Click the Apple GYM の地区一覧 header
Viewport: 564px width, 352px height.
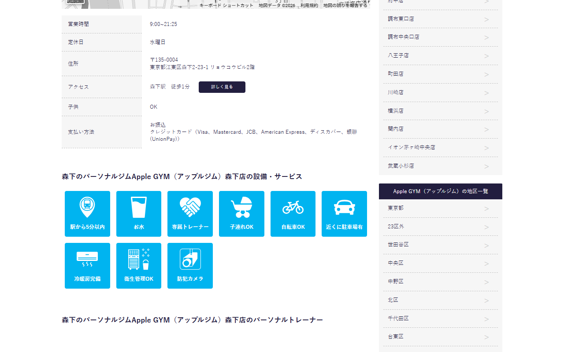(441, 191)
